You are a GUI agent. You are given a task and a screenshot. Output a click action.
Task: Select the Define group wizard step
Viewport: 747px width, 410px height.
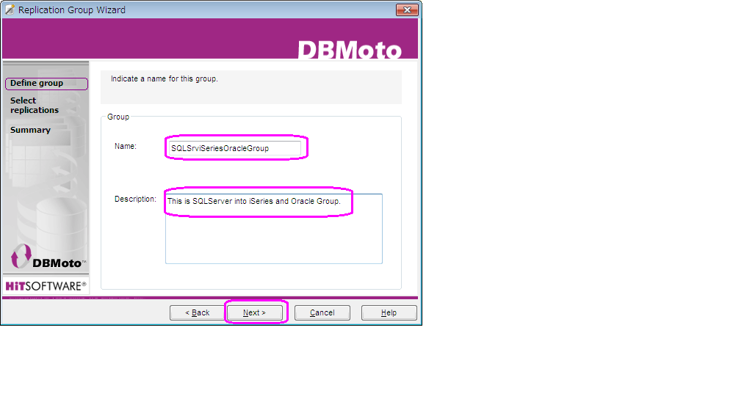tap(46, 83)
